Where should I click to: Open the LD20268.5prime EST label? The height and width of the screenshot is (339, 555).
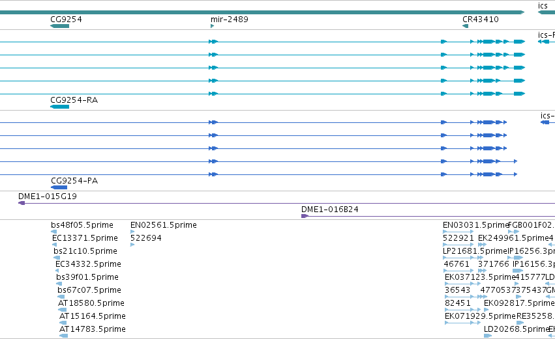(516, 329)
